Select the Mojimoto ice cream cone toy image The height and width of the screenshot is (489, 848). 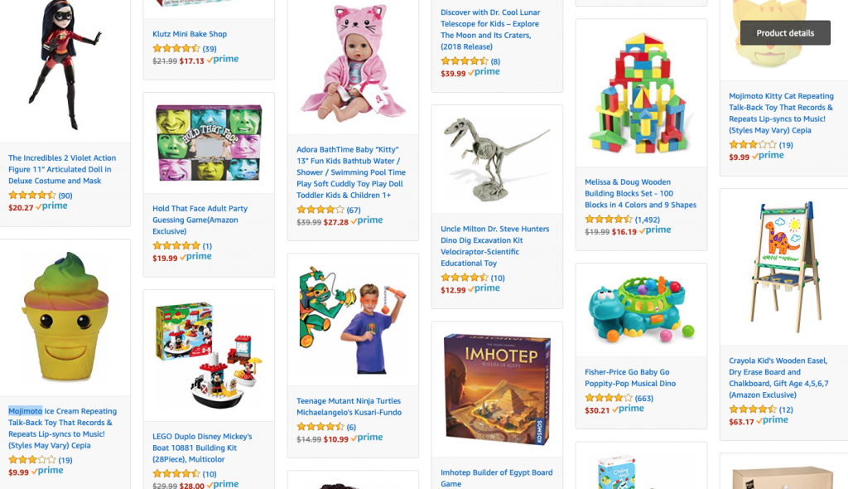(65, 317)
